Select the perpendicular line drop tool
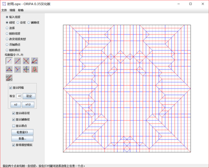209x168 pixels. (x=17, y=69)
